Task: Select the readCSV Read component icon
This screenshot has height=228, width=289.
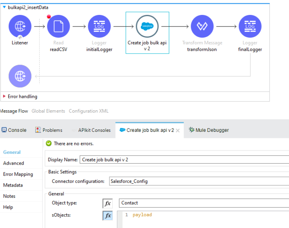Action: tap(58, 26)
